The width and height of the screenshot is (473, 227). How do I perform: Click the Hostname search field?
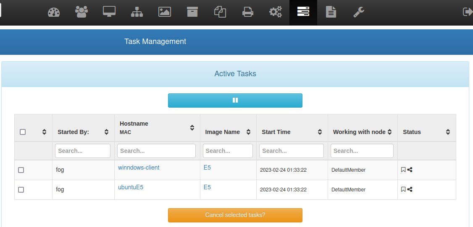tap(157, 151)
